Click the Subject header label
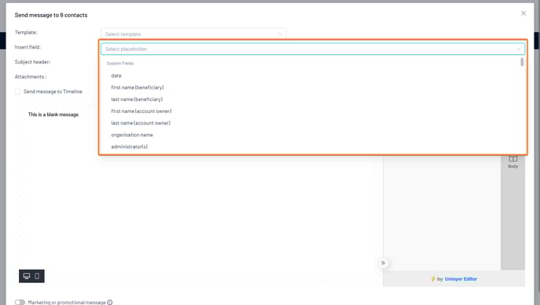 pyautogui.click(x=32, y=62)
